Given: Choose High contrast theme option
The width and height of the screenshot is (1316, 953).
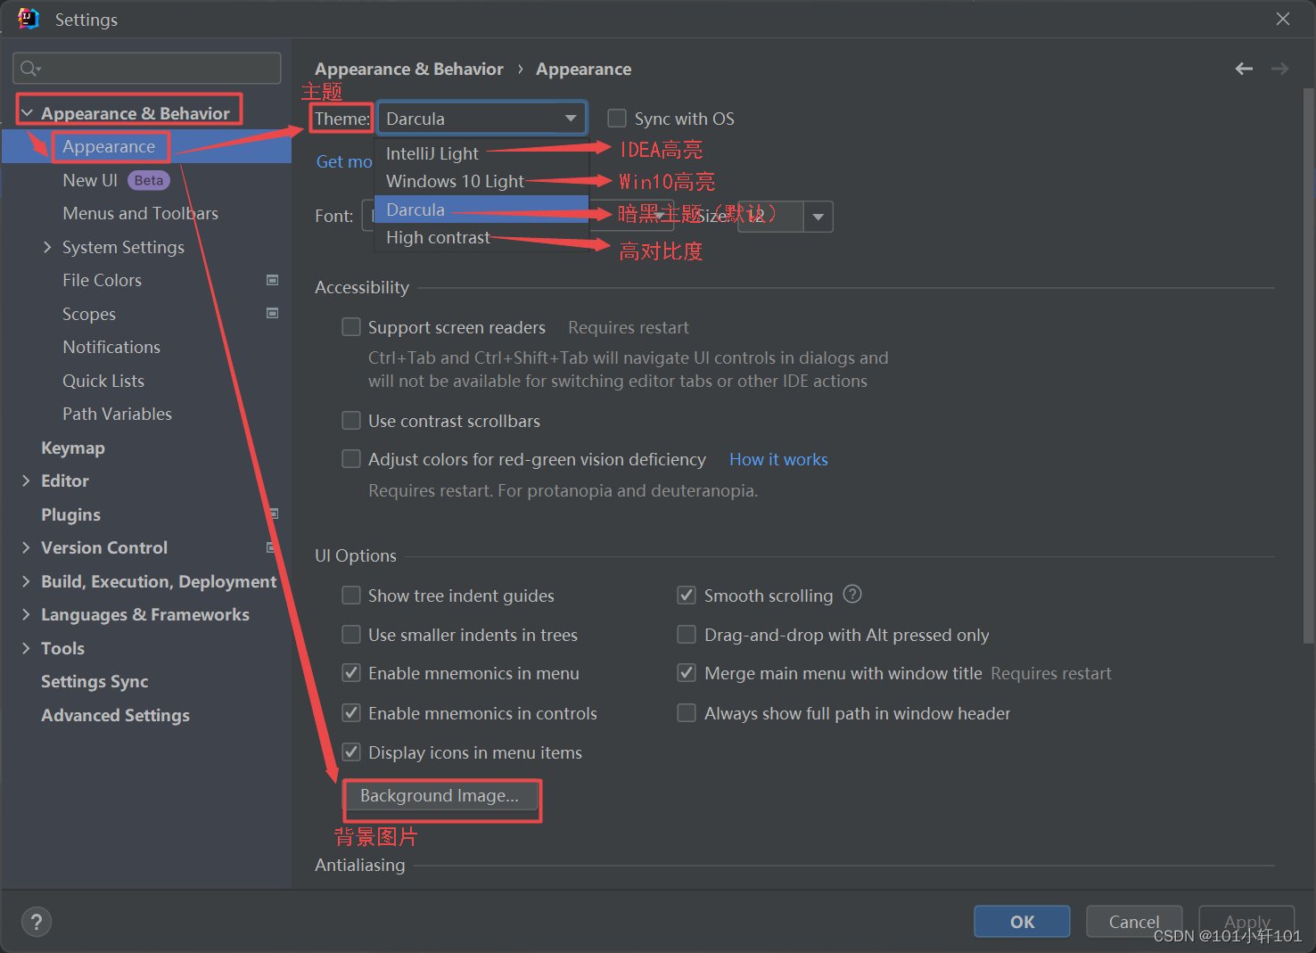Looking at the screenshot, I should (x=481, y=237).
